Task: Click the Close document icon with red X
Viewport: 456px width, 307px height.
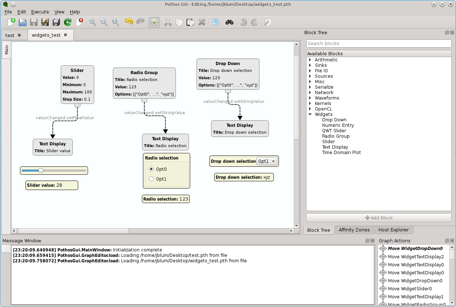Action: click(x=79, y=22)
